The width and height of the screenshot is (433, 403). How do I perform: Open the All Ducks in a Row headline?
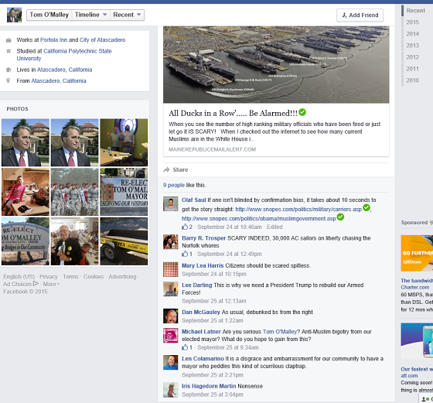233,113
